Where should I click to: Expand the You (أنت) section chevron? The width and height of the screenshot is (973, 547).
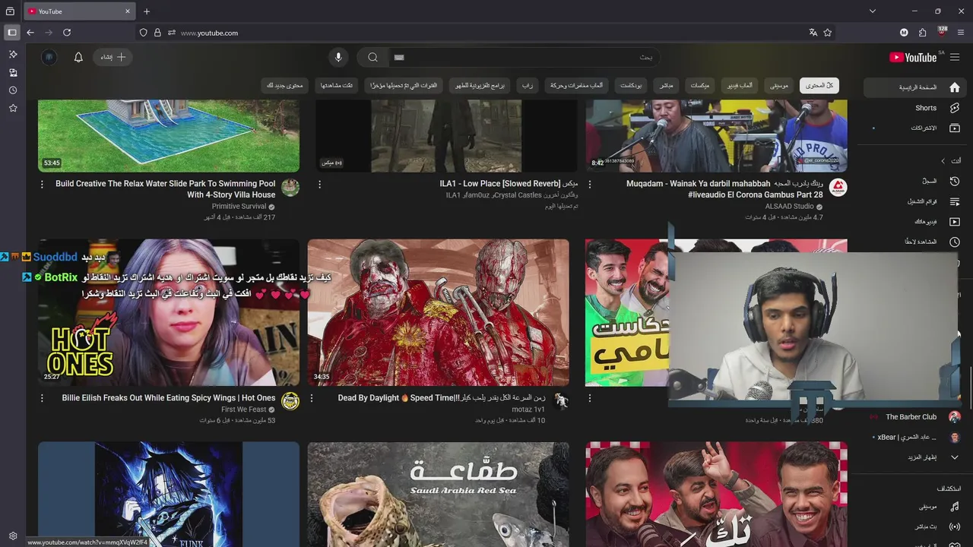(x=943, y=161)
